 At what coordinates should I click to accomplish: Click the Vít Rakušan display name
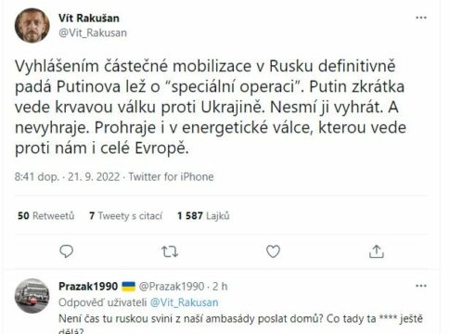(89, 18)
